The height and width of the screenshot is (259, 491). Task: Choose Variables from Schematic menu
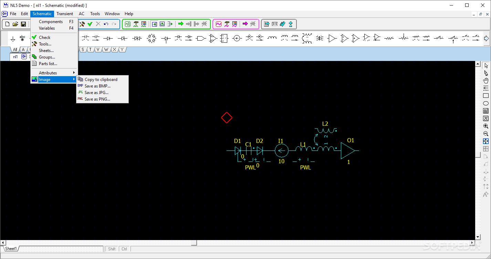pos(54,28)
